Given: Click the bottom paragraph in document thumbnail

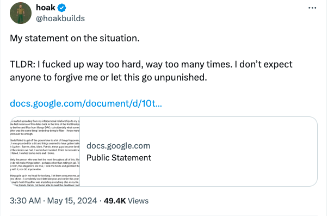Looking at the screenshot, I should click(x=45, y=181).
